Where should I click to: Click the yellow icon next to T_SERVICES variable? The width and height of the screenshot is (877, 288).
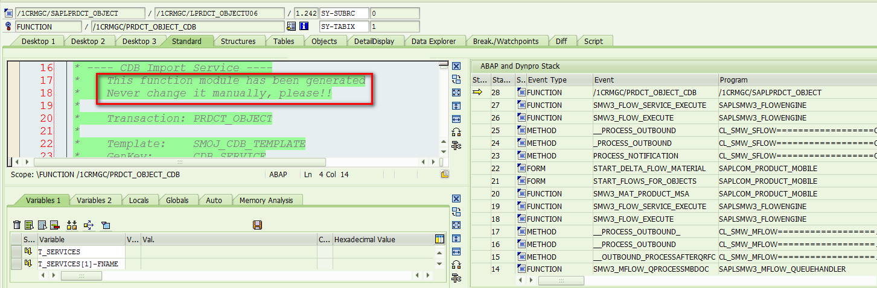point(28,252)
